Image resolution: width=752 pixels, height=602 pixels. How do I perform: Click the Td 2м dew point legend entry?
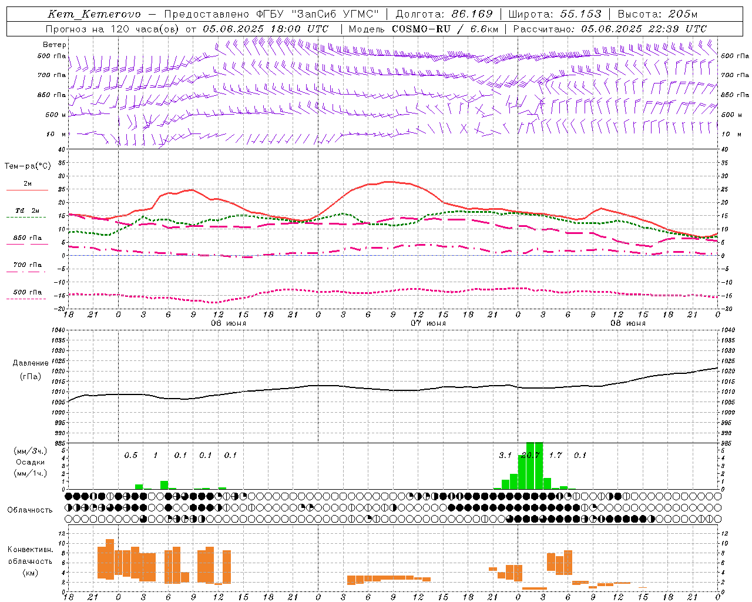click(x=27, y=210)
